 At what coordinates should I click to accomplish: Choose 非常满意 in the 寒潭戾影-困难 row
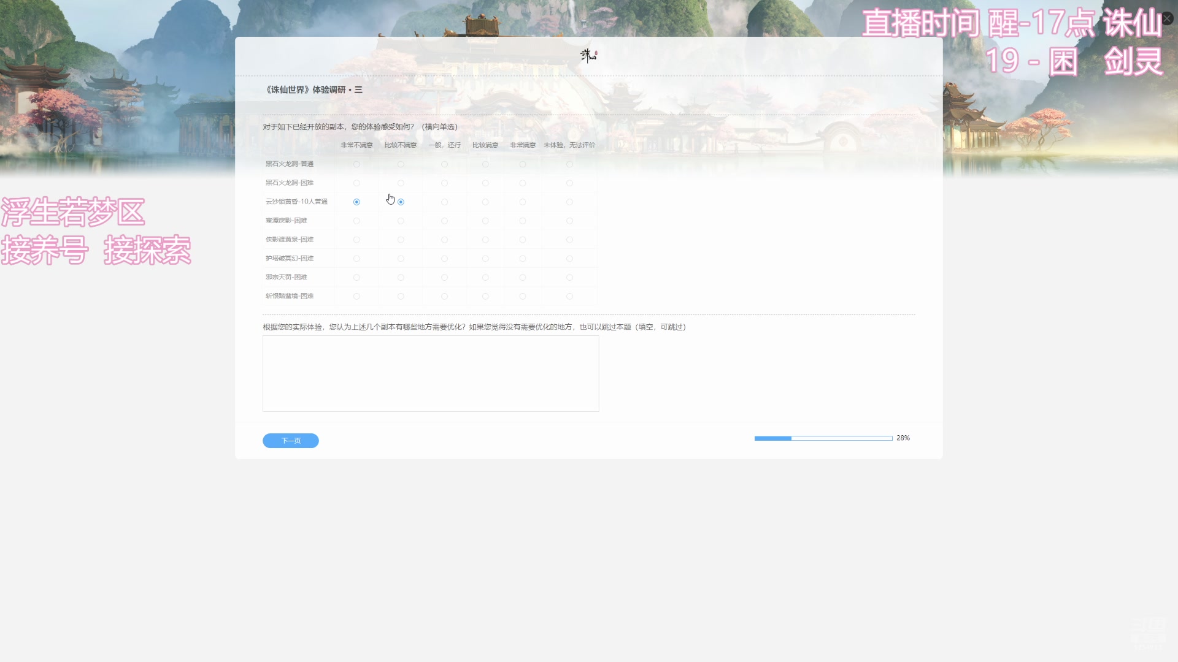[x=523, y=221]
